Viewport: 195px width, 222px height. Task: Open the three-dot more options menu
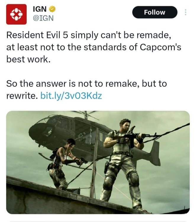coord(186,12)
